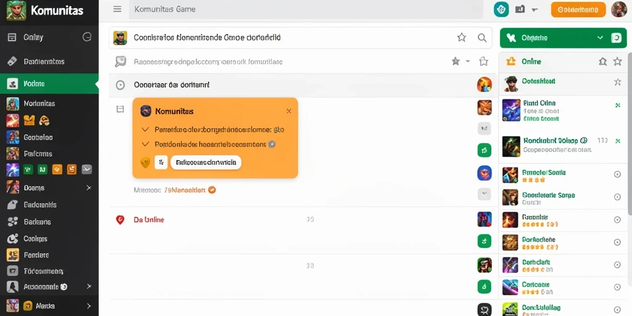632x316 pixels.
Task: Click the green X on the 'Fiand Ctlna' row
Action: pos(617,105)
